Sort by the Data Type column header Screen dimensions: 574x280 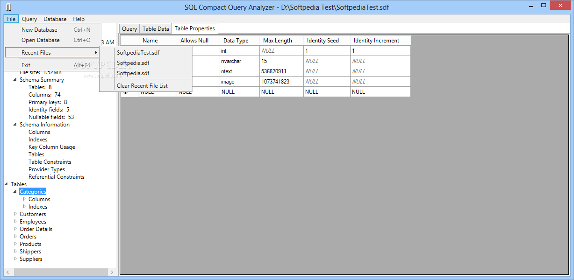pos(239,41)
